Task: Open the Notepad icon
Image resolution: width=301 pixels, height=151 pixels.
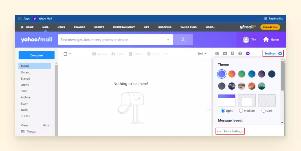Action: [x=233, y=54]
